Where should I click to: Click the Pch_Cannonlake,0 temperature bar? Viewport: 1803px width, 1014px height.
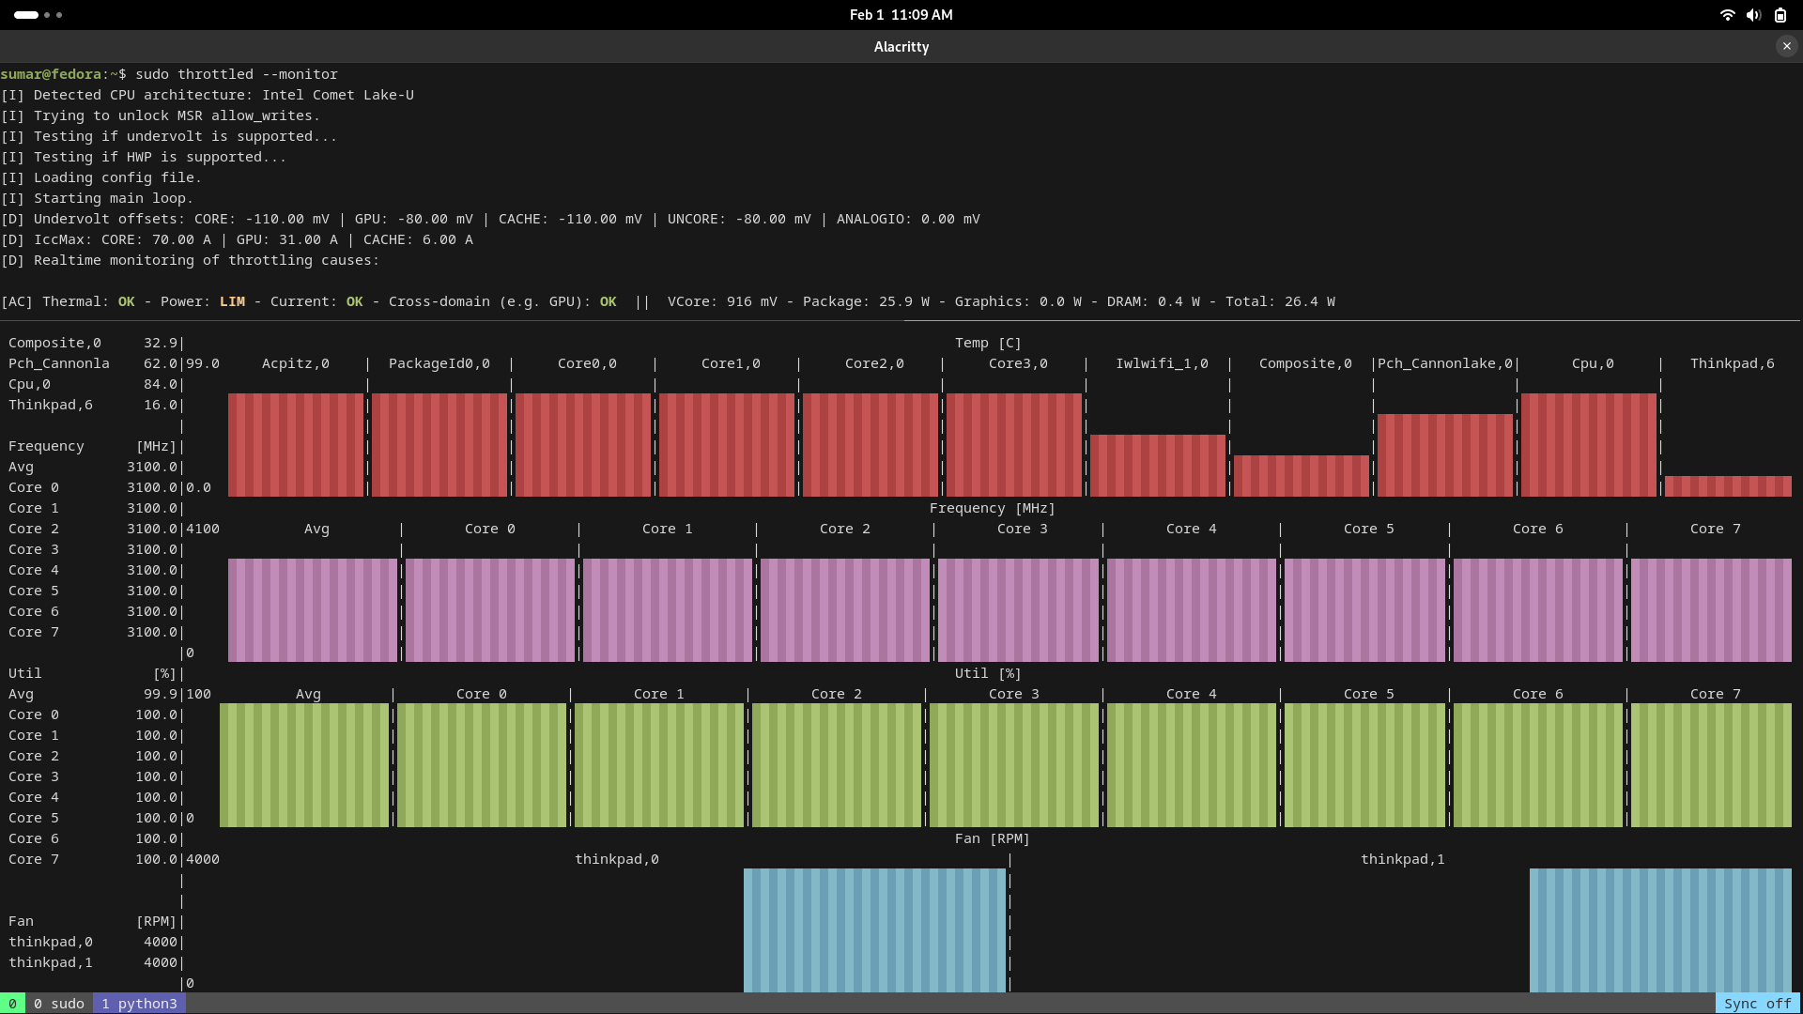[1444, 454]
